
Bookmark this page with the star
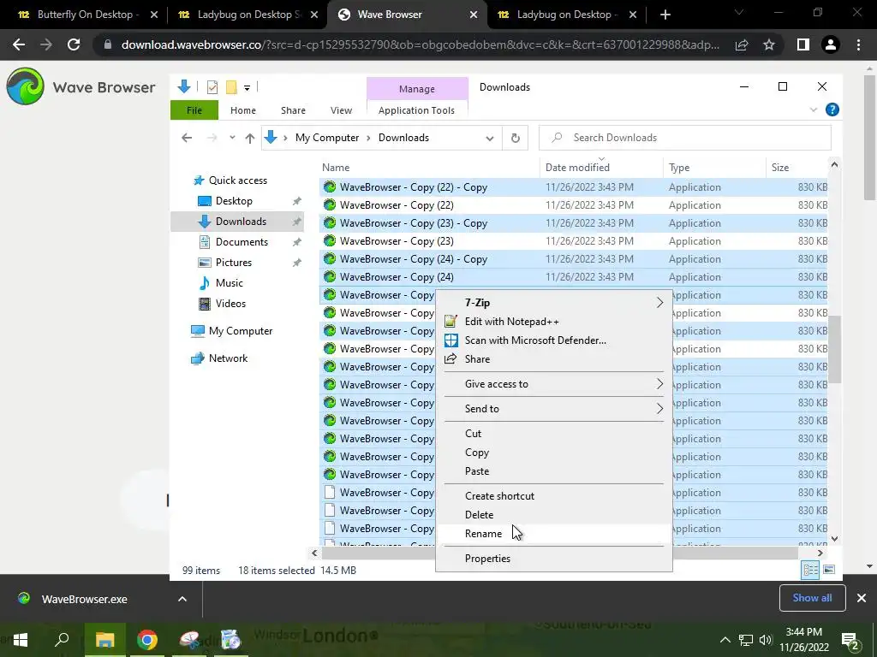(769, 44)
